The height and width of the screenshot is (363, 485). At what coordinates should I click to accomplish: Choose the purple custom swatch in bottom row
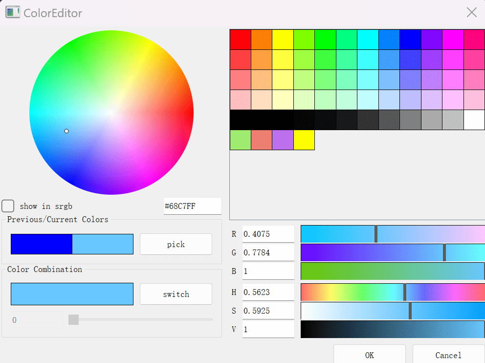pyautogui.click(x=283, y=140)
